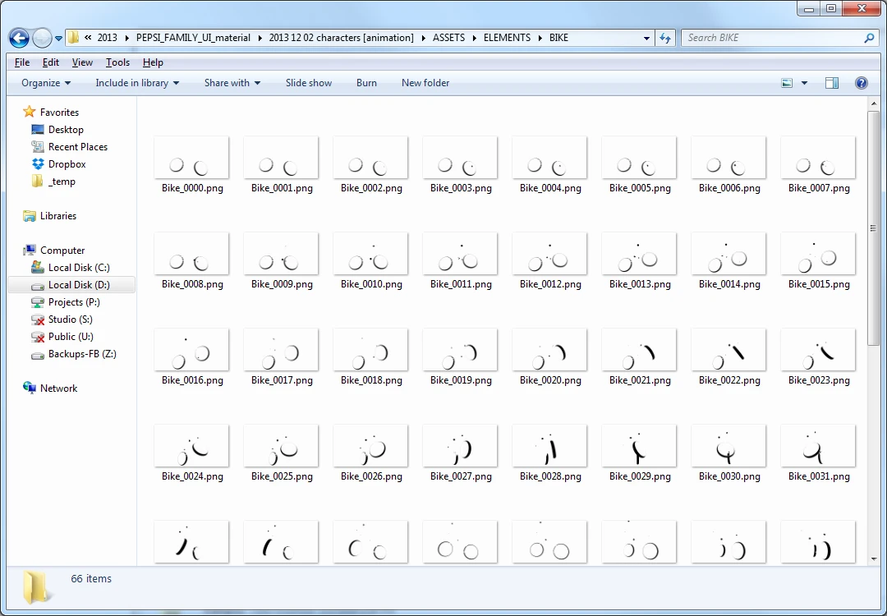Open the Help menu
This screenshot has width=887, height=616.
(x=153, y=62)
